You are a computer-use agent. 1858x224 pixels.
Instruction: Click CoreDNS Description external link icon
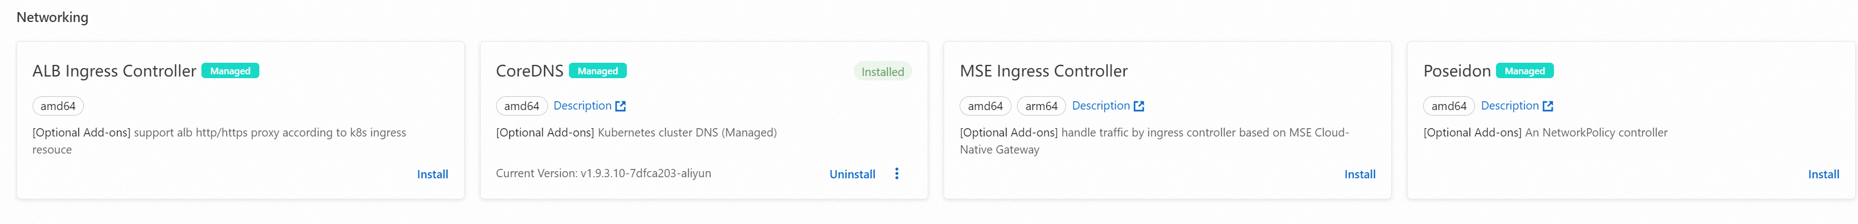click(x=620, y=106)
